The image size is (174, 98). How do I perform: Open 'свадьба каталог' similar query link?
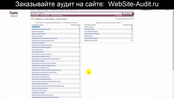tap(89, 27)
